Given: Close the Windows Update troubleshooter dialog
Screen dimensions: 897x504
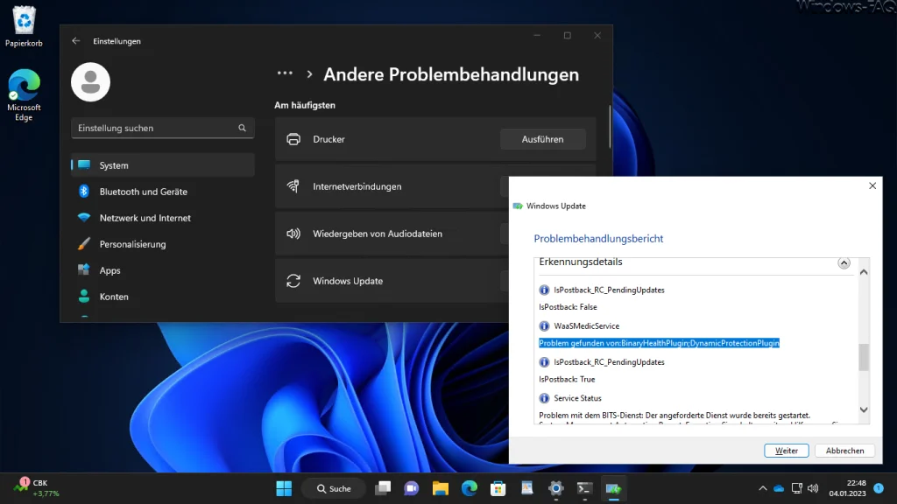Looking at the screenshot, I should pyautogui.click(x=872, y=185).
